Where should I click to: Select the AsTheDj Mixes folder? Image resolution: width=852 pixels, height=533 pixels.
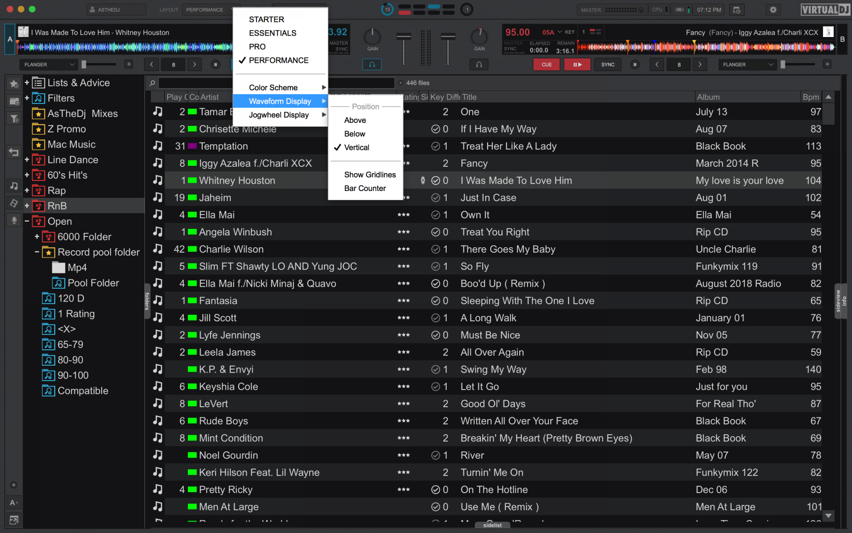tap(82, 114)
